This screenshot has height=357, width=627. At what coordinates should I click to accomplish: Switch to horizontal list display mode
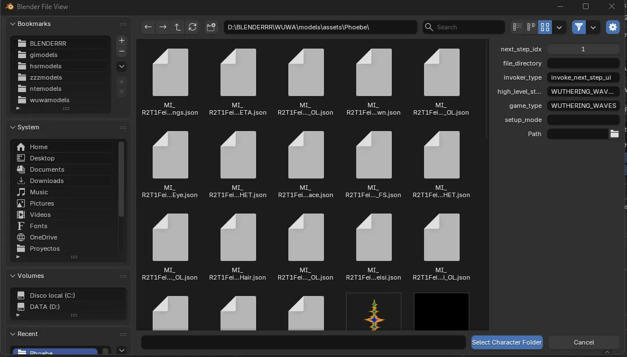click(x=531, y=27)
